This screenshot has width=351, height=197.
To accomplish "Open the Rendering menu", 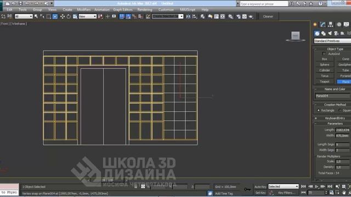I will (145, 10).
